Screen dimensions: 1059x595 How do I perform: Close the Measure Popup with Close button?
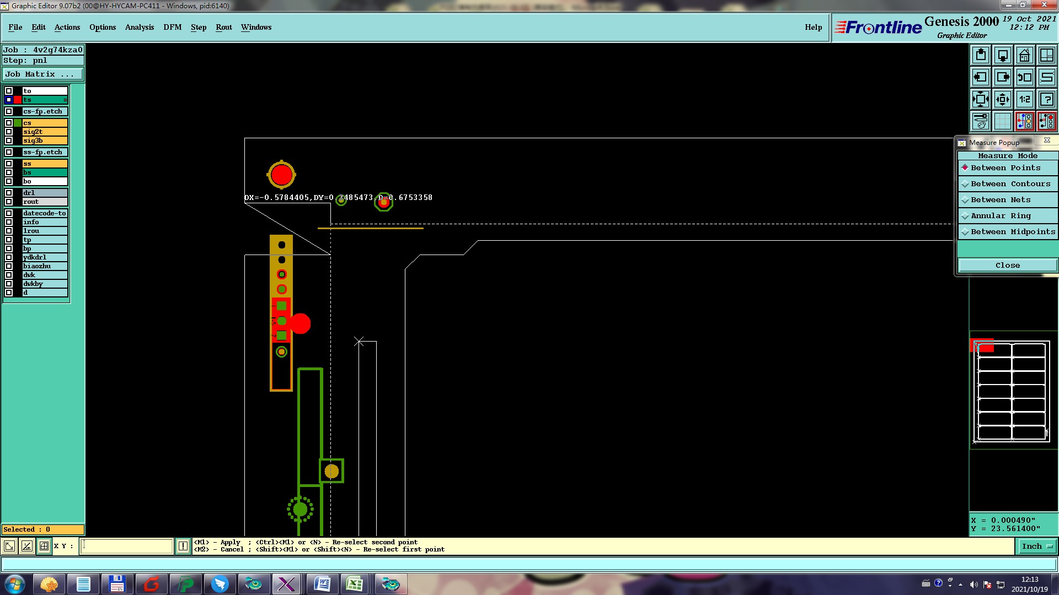click(x=1008, y=266)
